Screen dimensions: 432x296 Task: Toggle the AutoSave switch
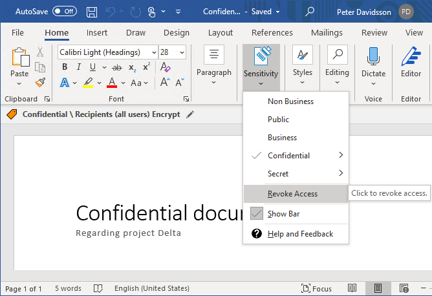point(64,12)
